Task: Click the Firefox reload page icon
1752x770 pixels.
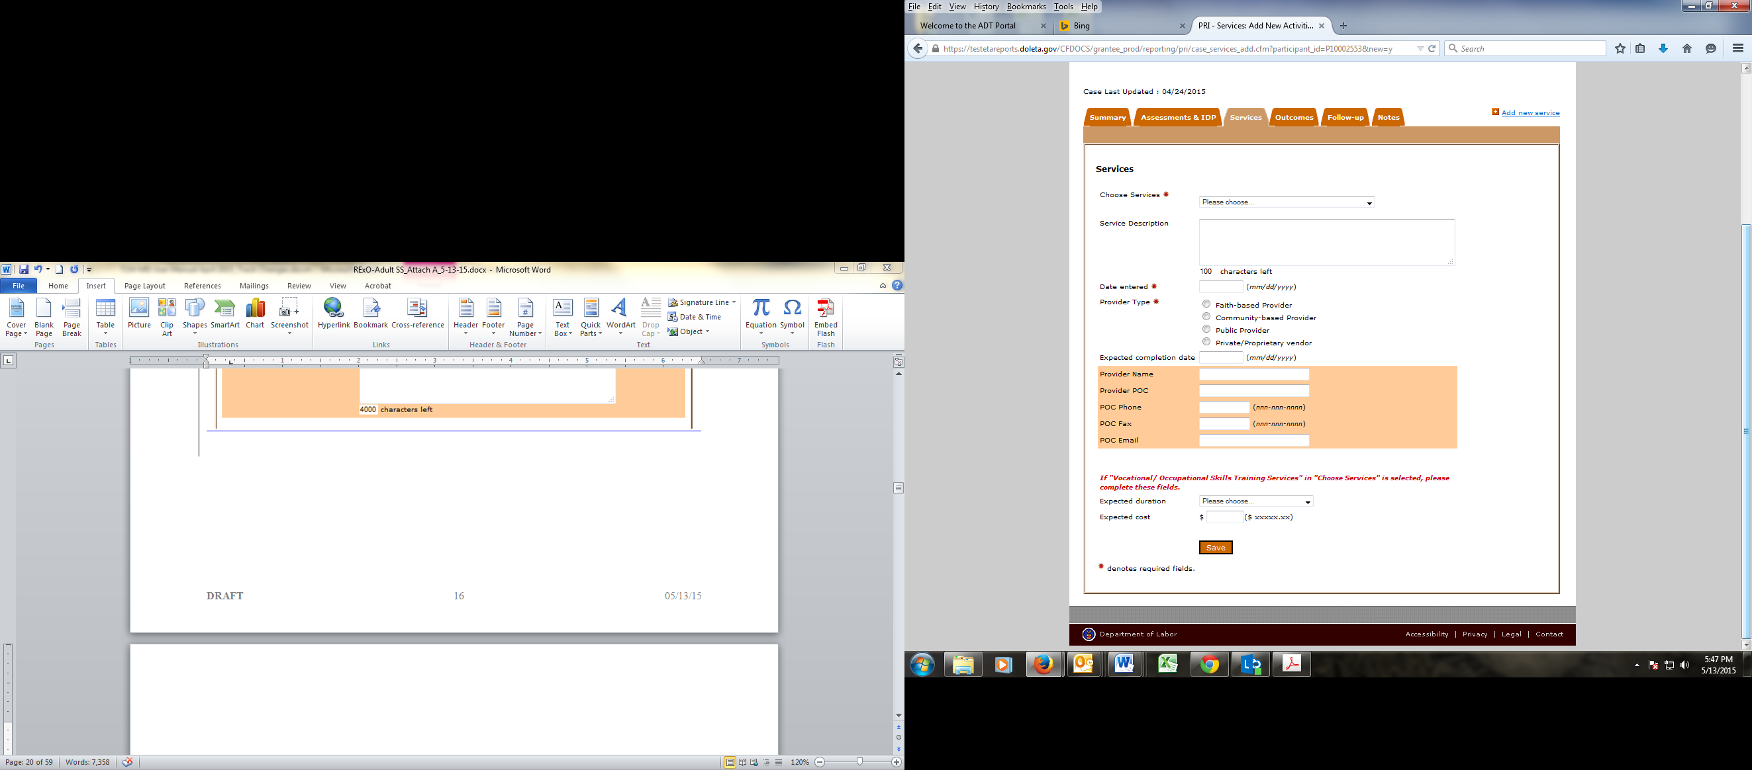Action: tap(1432, 48)
